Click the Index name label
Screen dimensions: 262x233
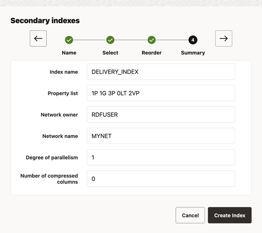[64, 72]
